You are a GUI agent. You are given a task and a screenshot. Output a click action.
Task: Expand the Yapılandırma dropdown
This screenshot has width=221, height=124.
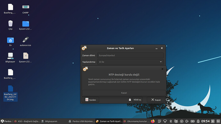pyautogui.click(x=130, y=62)
